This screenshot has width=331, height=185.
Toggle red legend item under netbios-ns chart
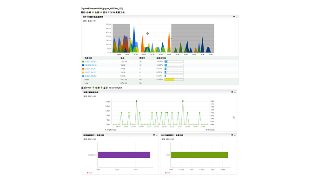tap(89, 173)
